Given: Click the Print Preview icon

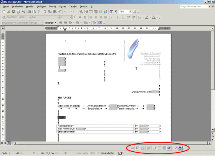Looking at the screenshot, I should pyautogui.click(x=34, y=12).
